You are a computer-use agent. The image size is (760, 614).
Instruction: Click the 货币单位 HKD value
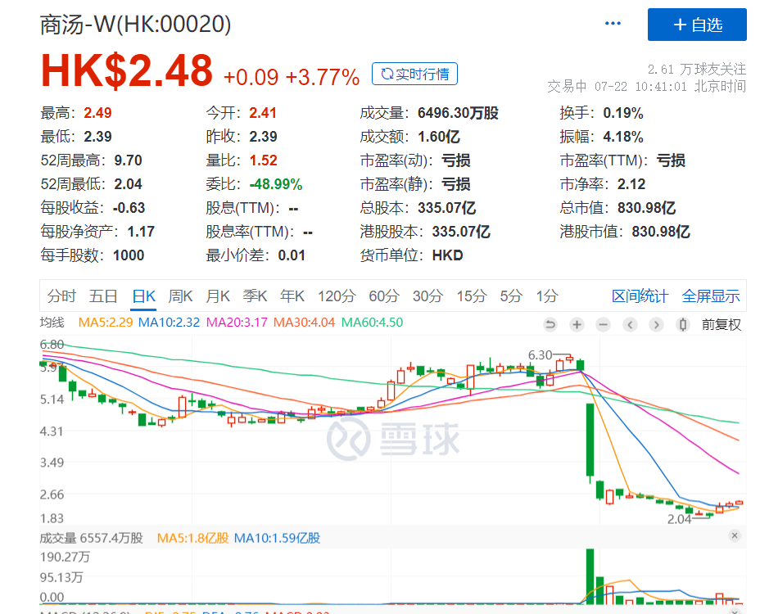click(447, 255)
